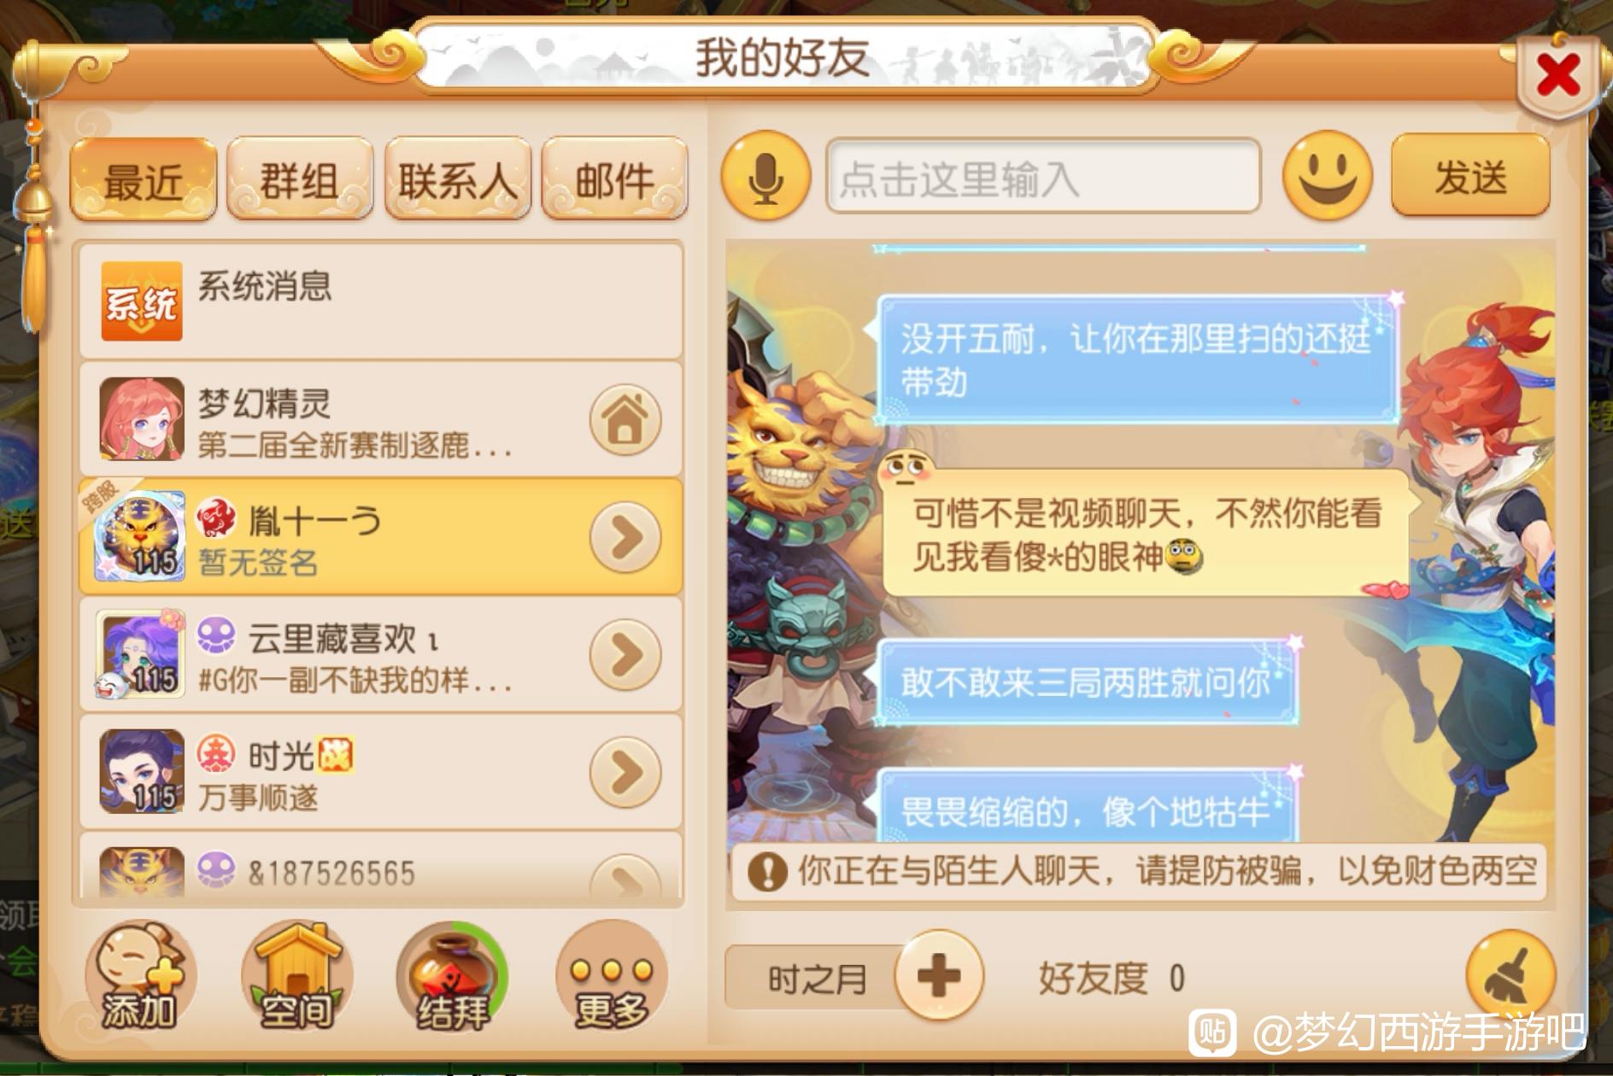This screenshot has width=1613, height=1076.
Task: Expand the arrow for 时光
Action: (x=625, y=772)
